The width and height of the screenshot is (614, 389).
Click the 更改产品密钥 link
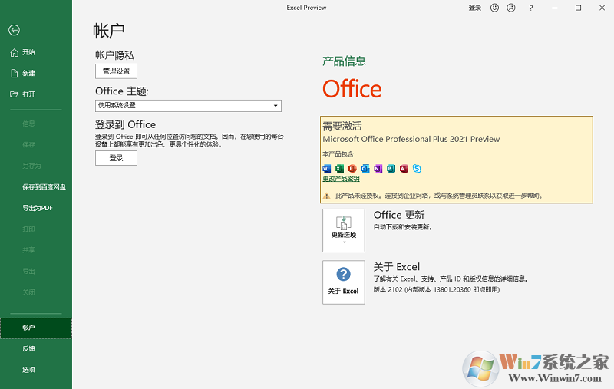341,179
